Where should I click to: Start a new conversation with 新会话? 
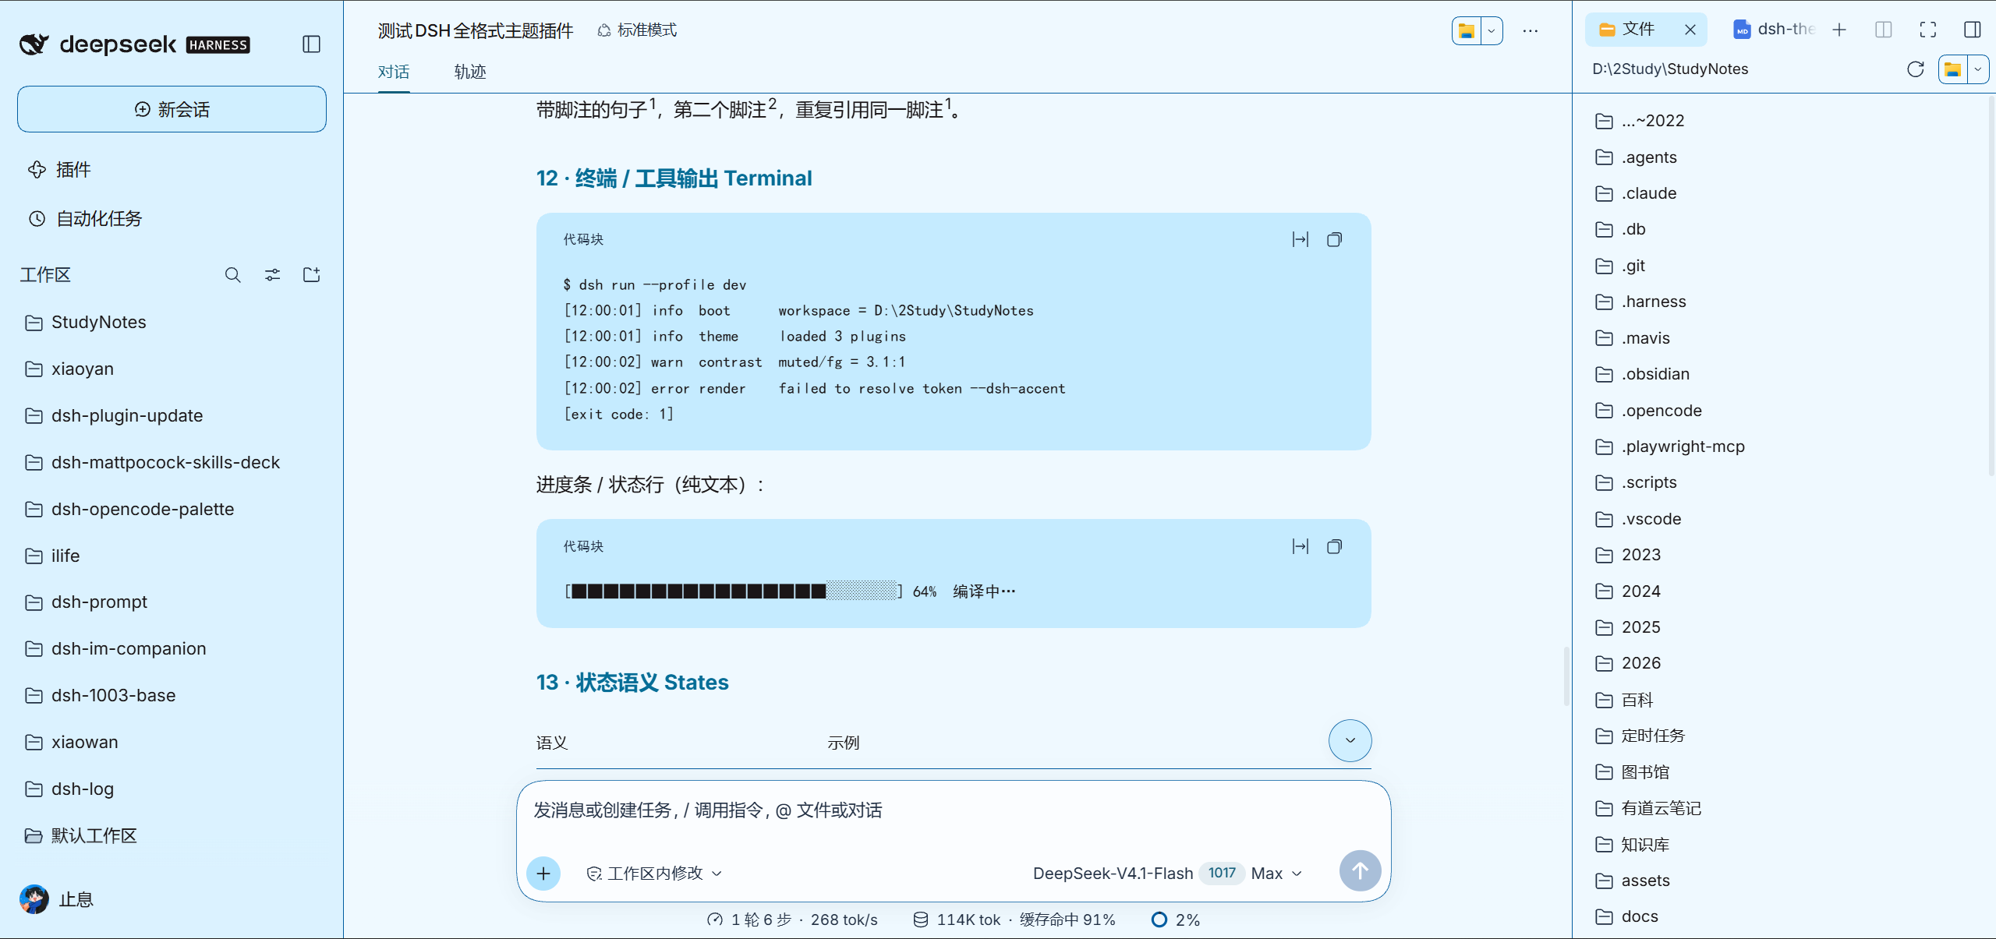(x=172, y=109)
